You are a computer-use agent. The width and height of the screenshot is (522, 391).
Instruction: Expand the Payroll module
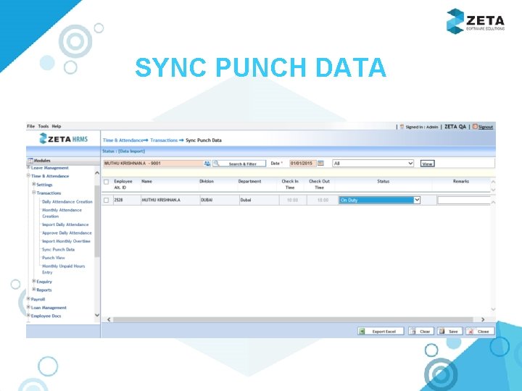pyautogui.click(x=28, y=298)
